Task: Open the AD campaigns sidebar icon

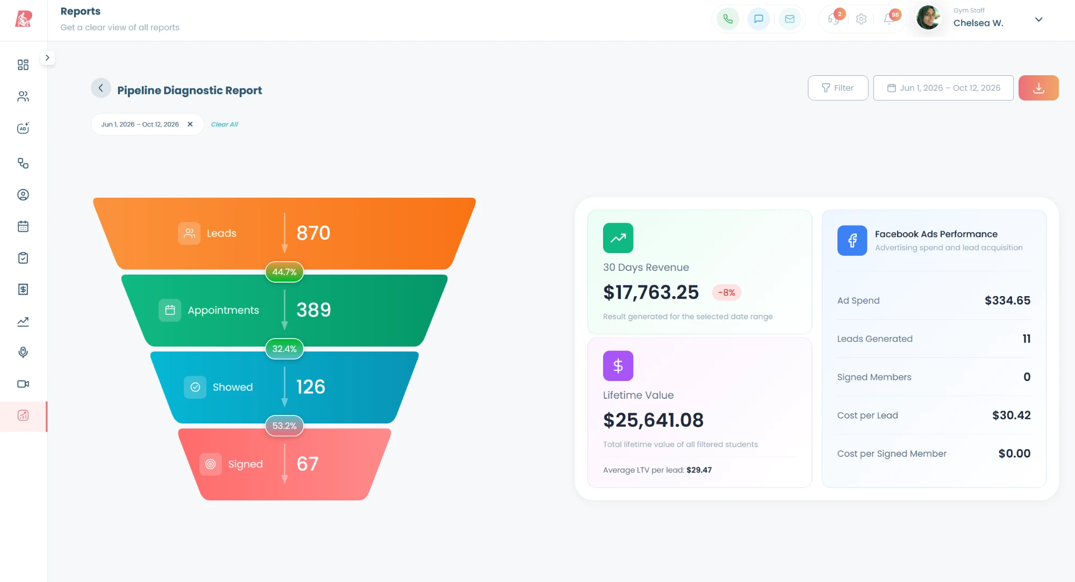Action: point(23,128)
